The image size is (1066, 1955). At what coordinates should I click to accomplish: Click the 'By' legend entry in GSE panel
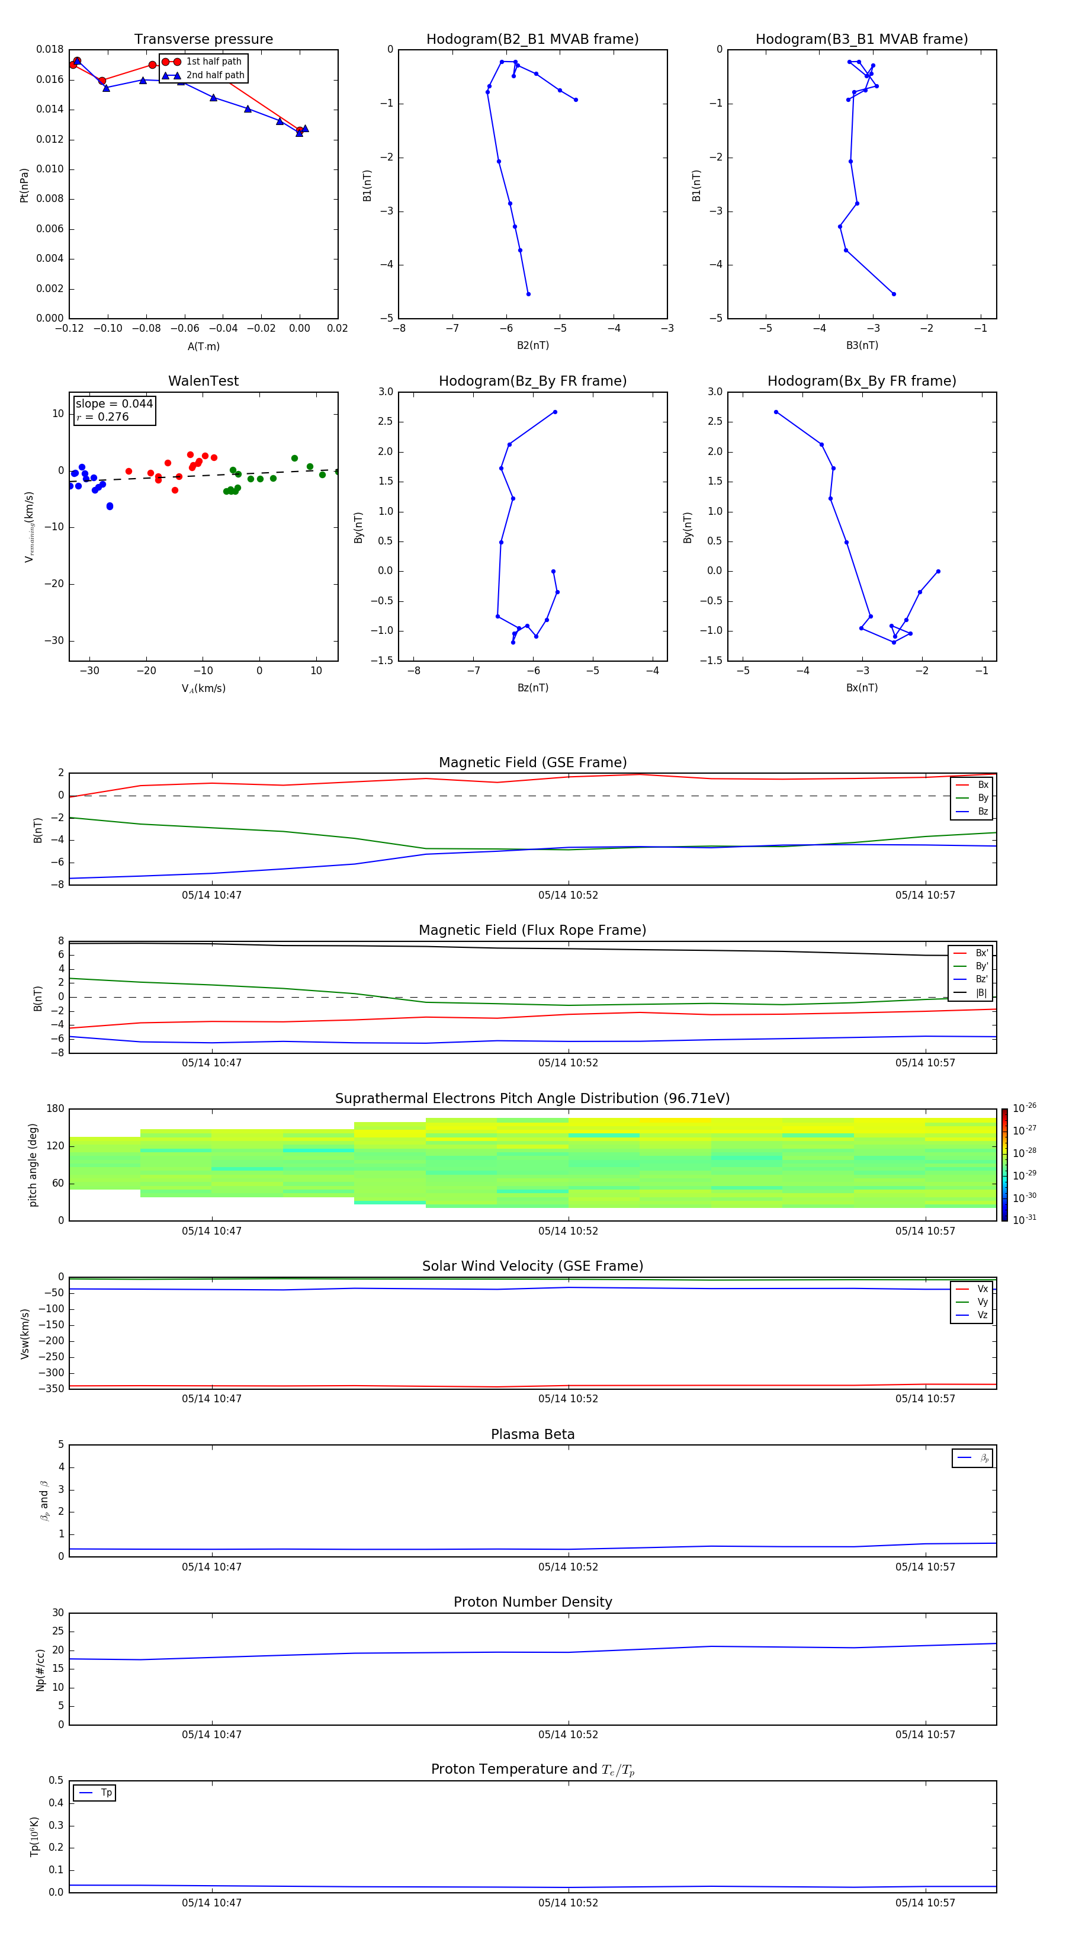(972, 797)
